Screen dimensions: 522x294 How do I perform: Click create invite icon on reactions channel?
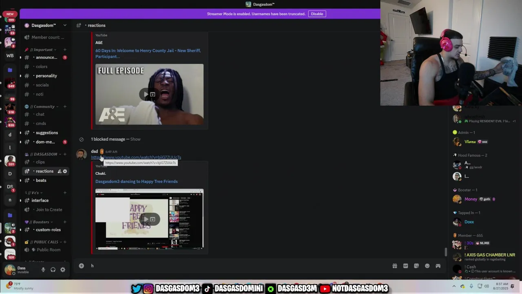[x=60, y=171]
